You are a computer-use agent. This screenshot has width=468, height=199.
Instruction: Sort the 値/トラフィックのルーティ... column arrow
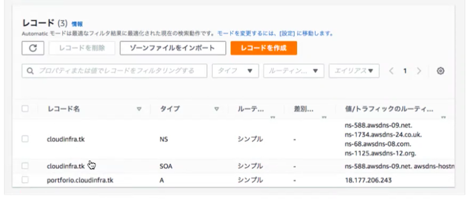[x=443, y=117]
